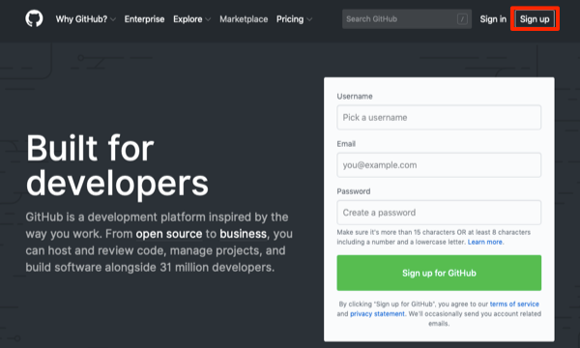Viewport: 580px width, 348px height.
Task: Expand the Pricing dropdown
Action: click(294, 19)
